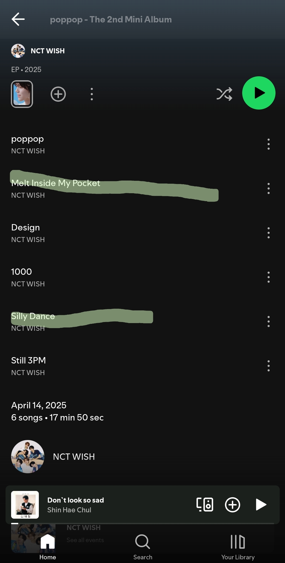The image size is (285, 563).
Task: Switch to Your Library tab
Action: pos(238,547)
